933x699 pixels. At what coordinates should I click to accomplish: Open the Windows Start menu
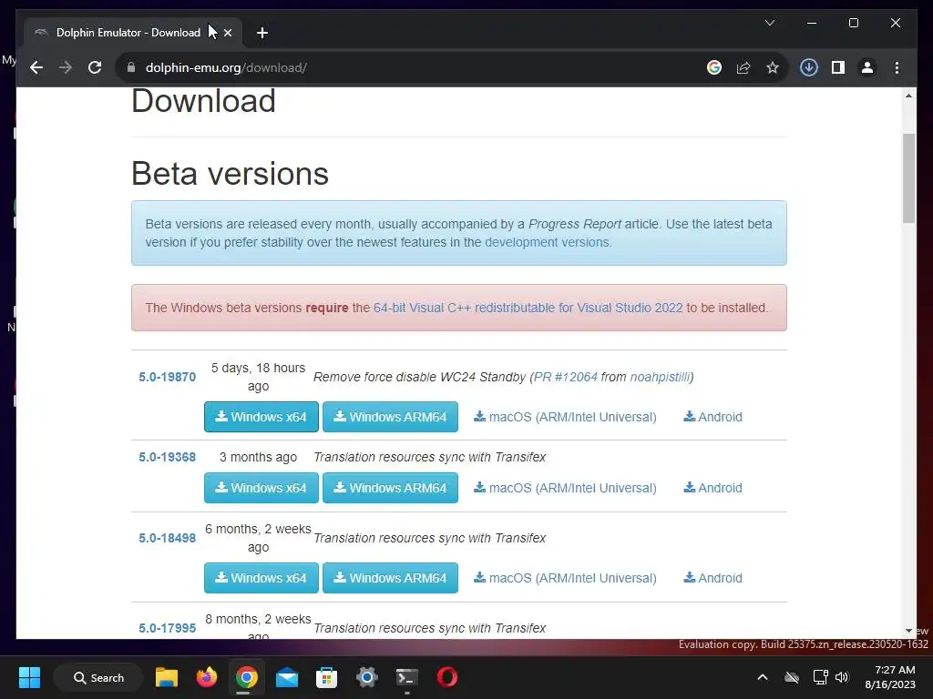tap(29, 677)
